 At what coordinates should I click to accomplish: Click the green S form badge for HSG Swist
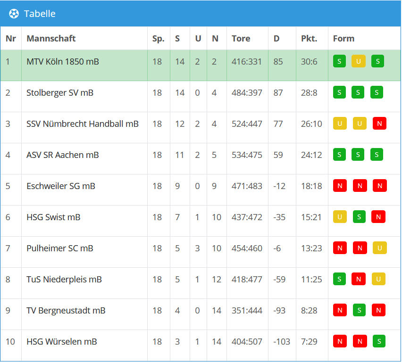tap(359, 217)
